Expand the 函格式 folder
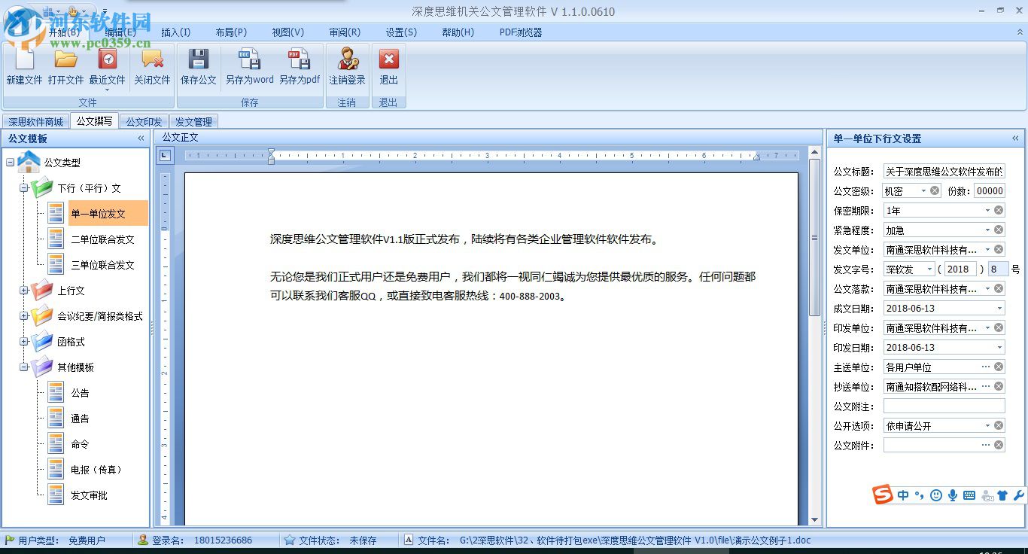The height and width of the screenshot is (554, 1028). pyautogui.click(x=24, y=342)
